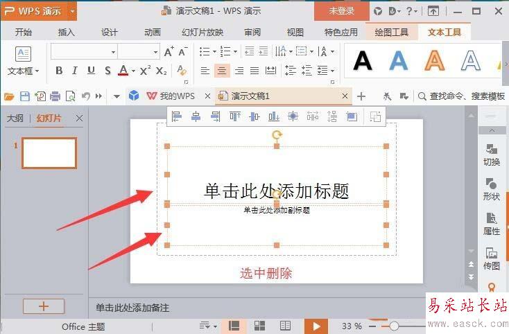This screenshot has height=334, width=509.
Task: Clear text formatting eraser icon
Action: click(182, 71)
